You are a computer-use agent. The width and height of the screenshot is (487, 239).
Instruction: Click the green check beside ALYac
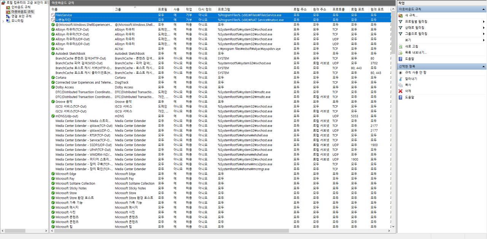[x=53, y=49]
